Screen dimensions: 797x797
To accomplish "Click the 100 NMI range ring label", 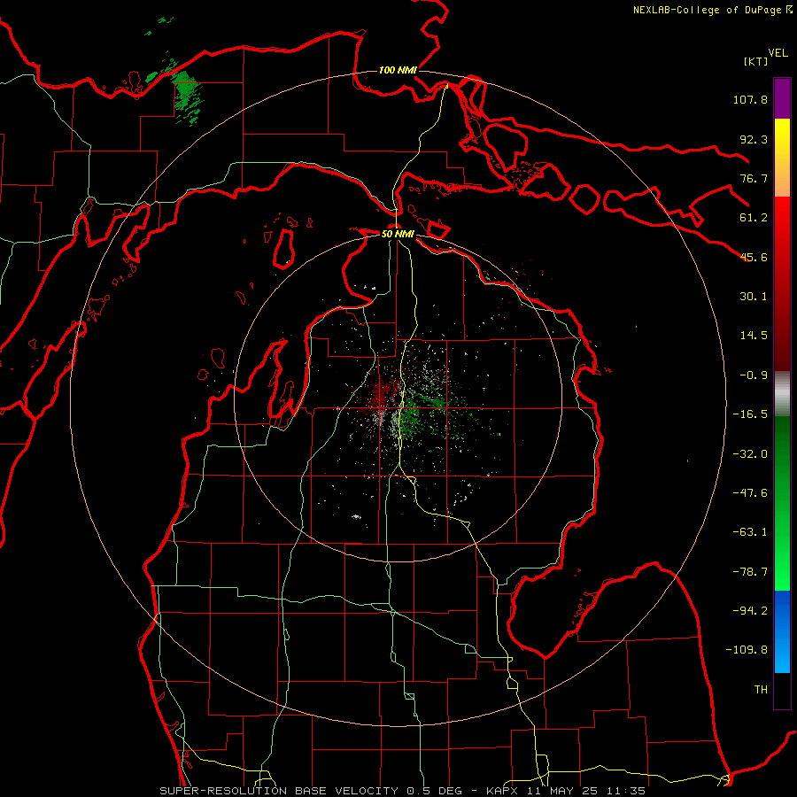I will (398, 70).
